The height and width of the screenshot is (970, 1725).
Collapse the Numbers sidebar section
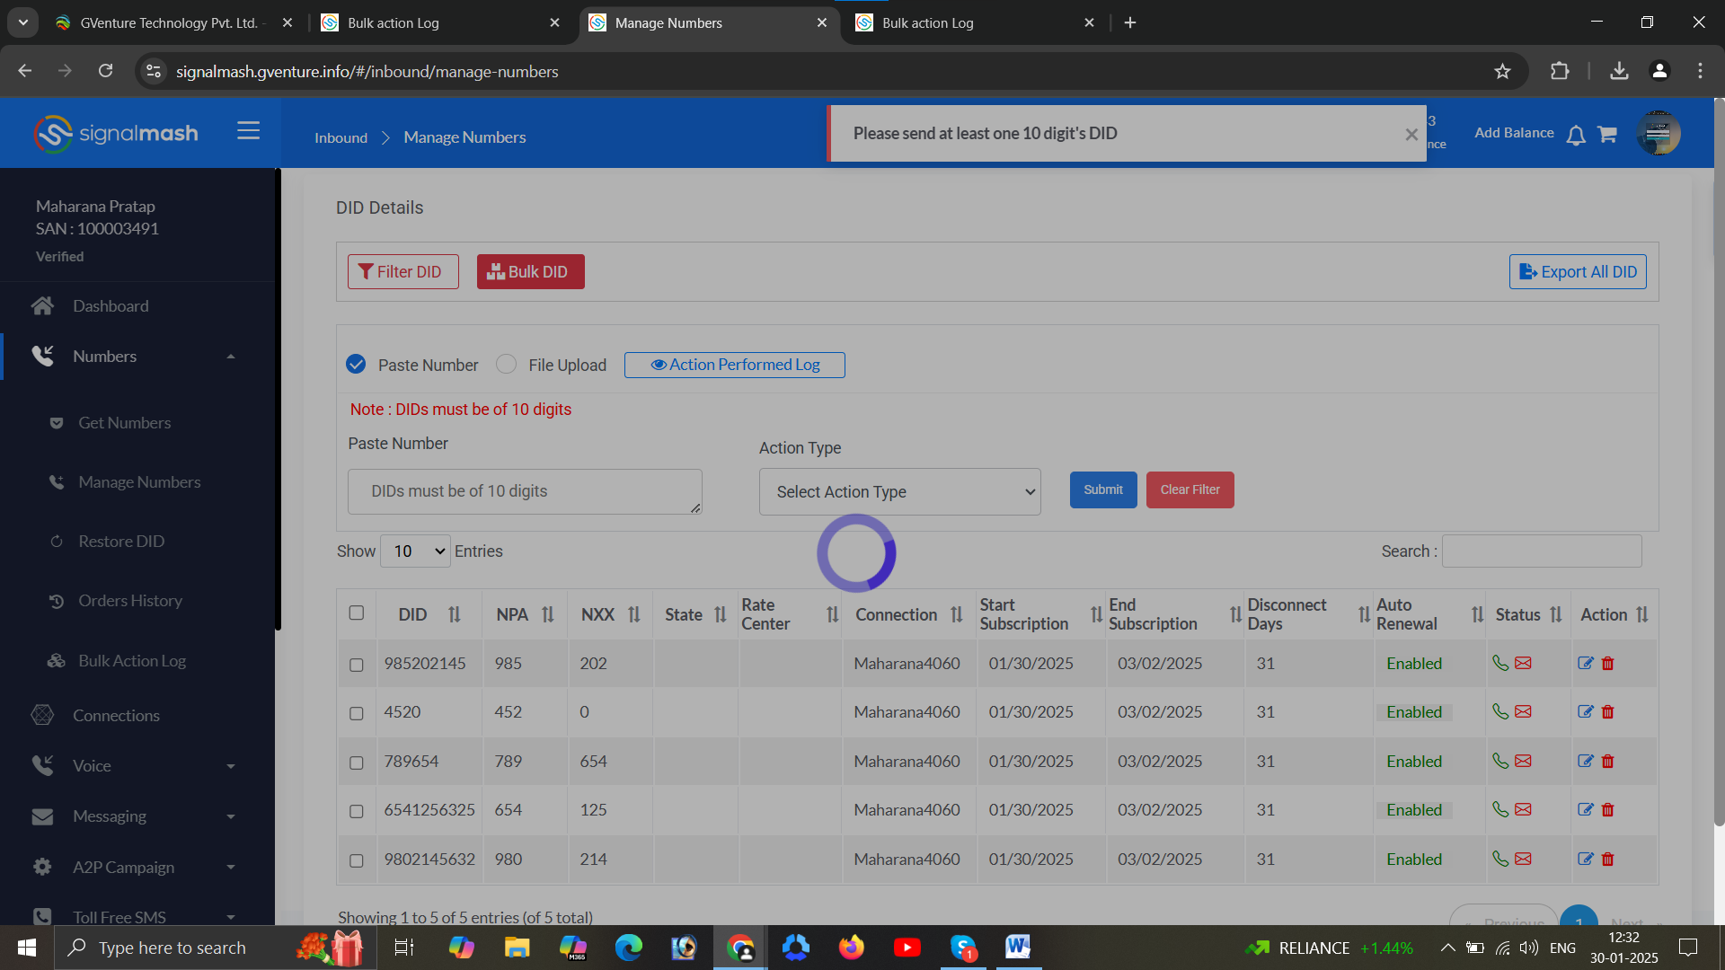[x=231, y=357]
